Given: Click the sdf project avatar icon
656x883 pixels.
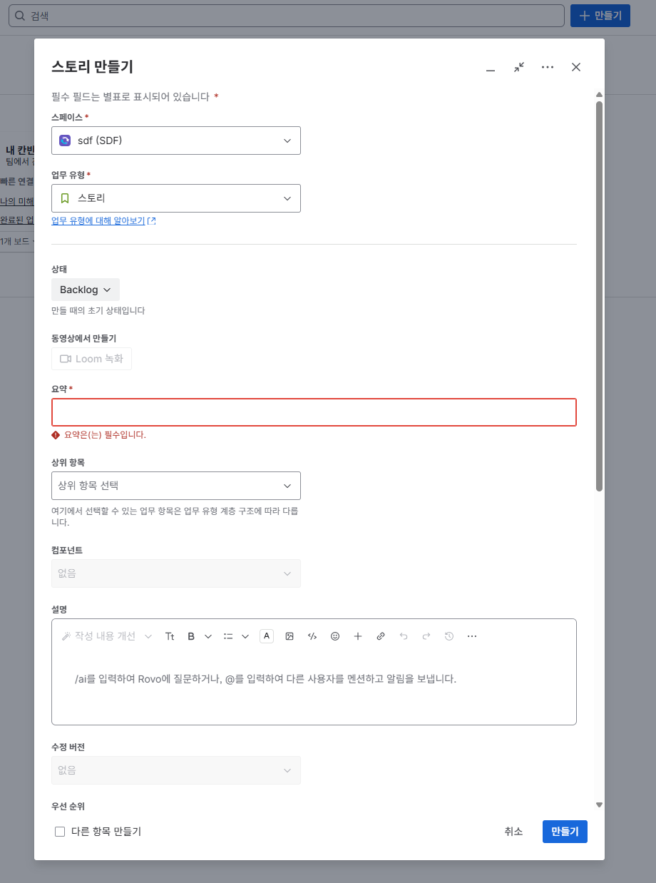Looking at the screenshot, I should click(x=65, y=141).
